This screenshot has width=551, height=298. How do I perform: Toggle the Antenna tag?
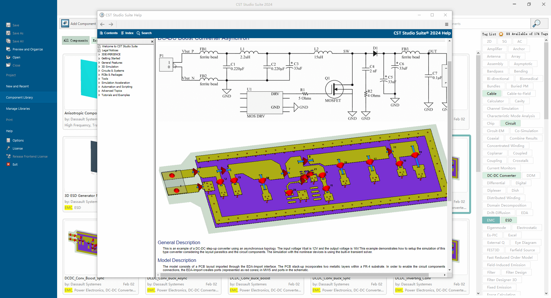494,56
